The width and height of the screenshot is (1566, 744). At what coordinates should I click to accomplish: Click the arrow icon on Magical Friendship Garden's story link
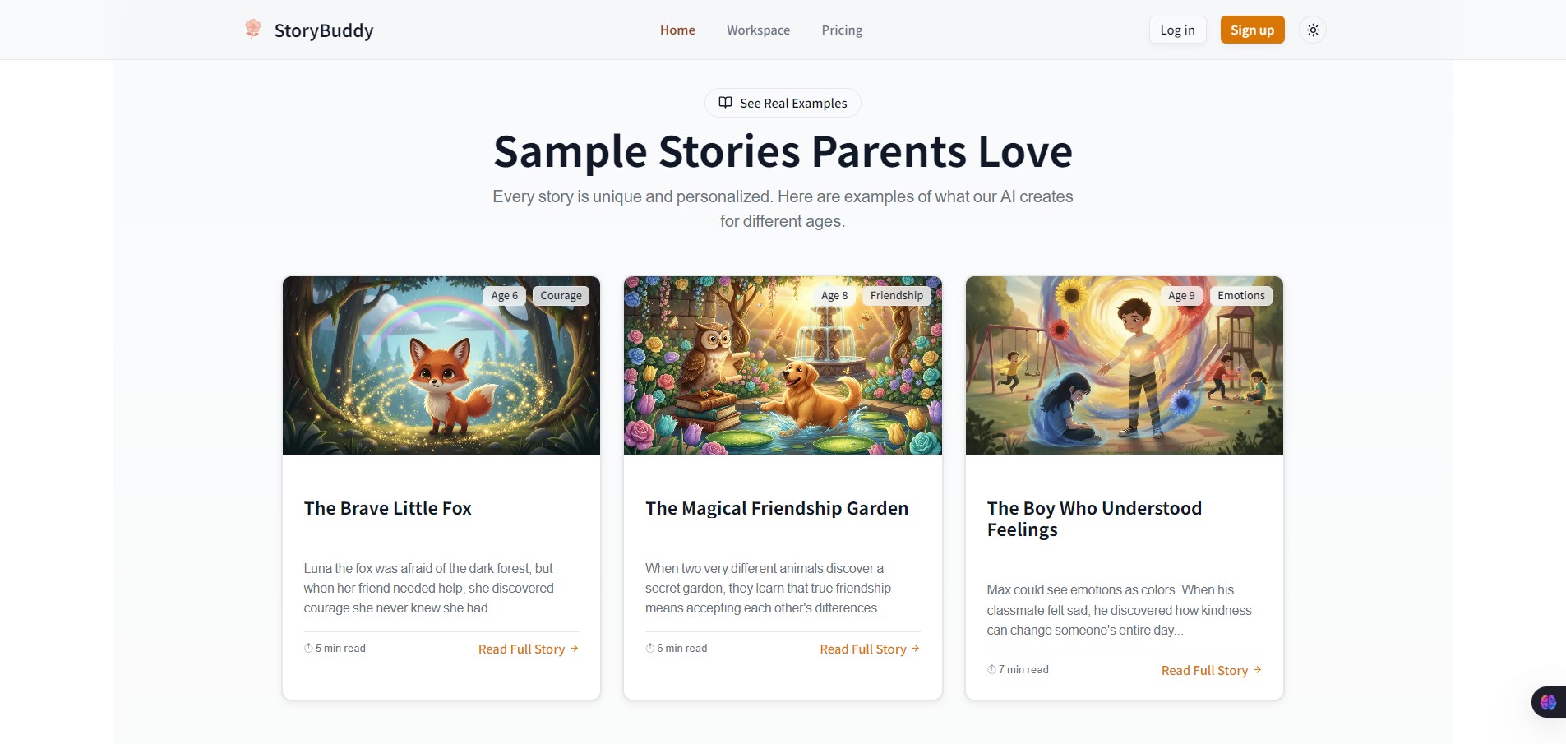(915, 649)
